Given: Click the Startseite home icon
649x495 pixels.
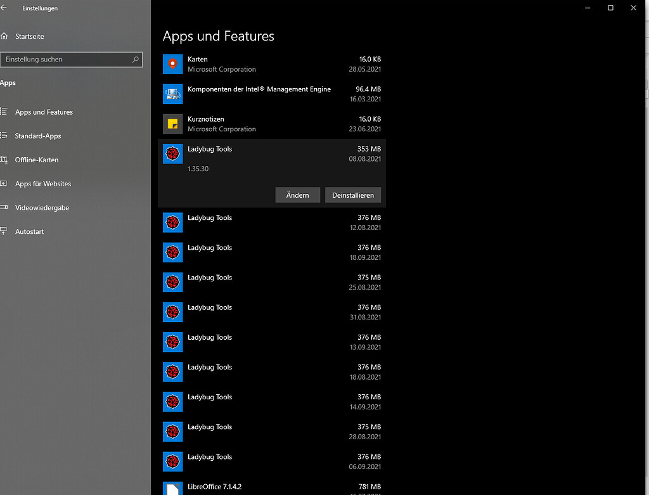Looking at the screenshot, I should [x=4, y=37].
